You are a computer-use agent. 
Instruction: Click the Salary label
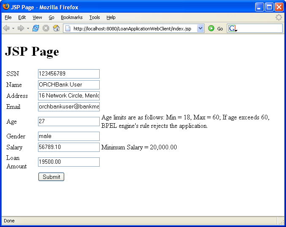(x=14, y=147)
